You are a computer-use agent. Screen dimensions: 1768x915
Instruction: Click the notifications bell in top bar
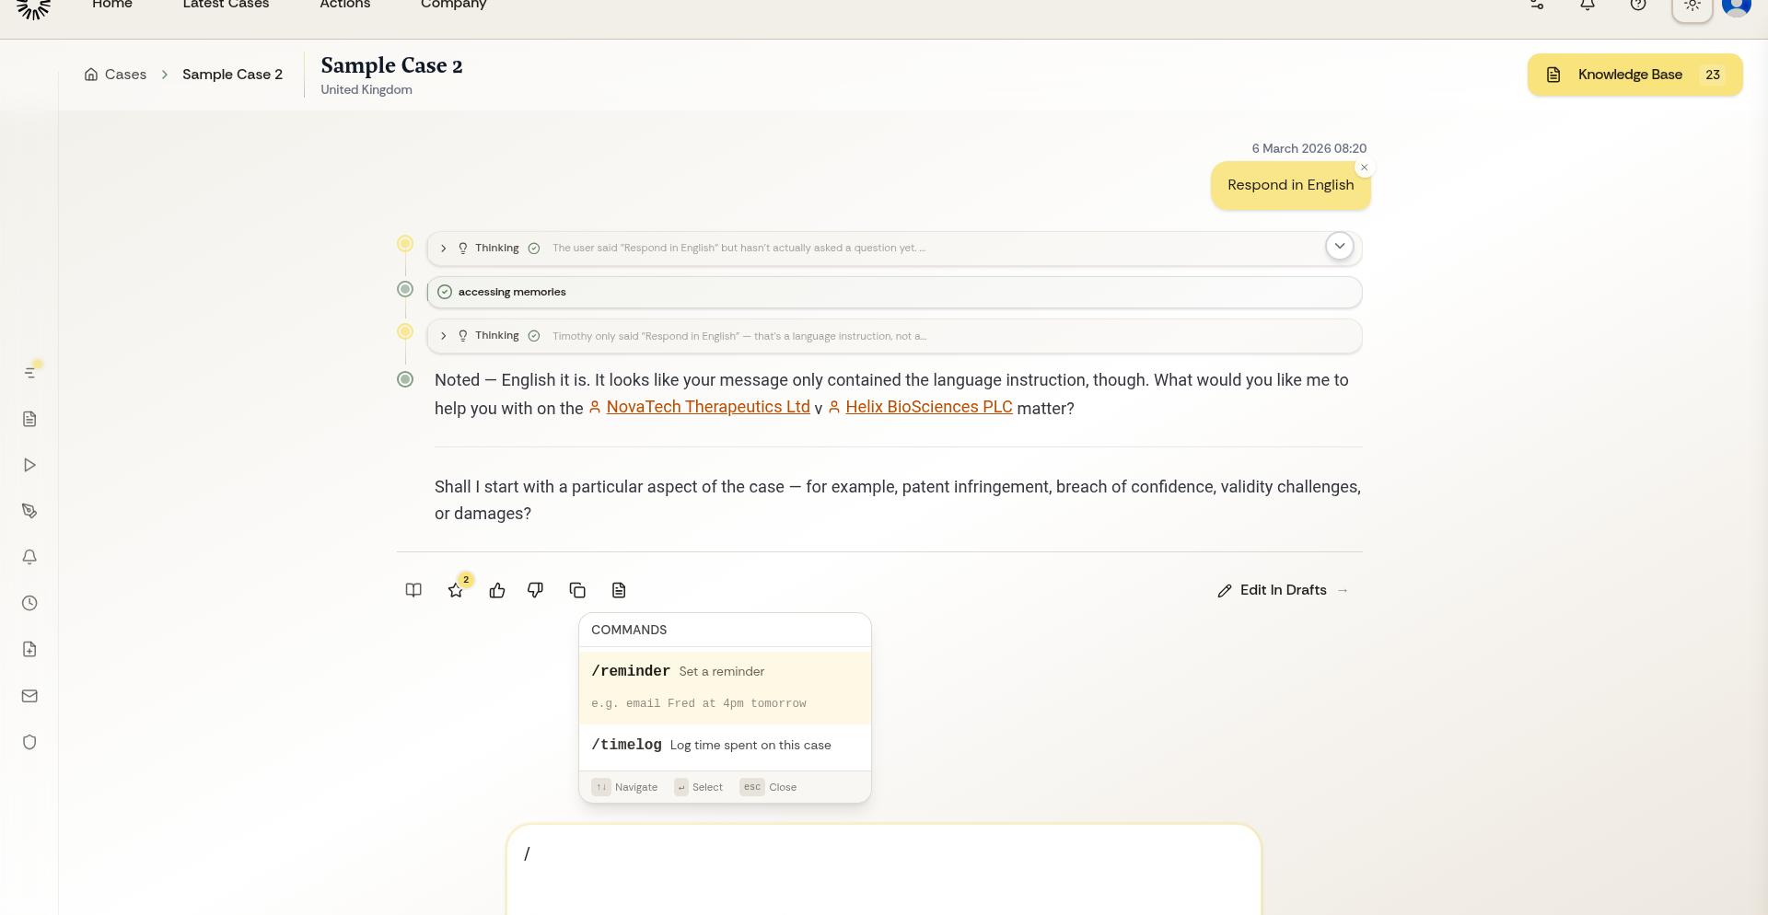point(1588,6)
